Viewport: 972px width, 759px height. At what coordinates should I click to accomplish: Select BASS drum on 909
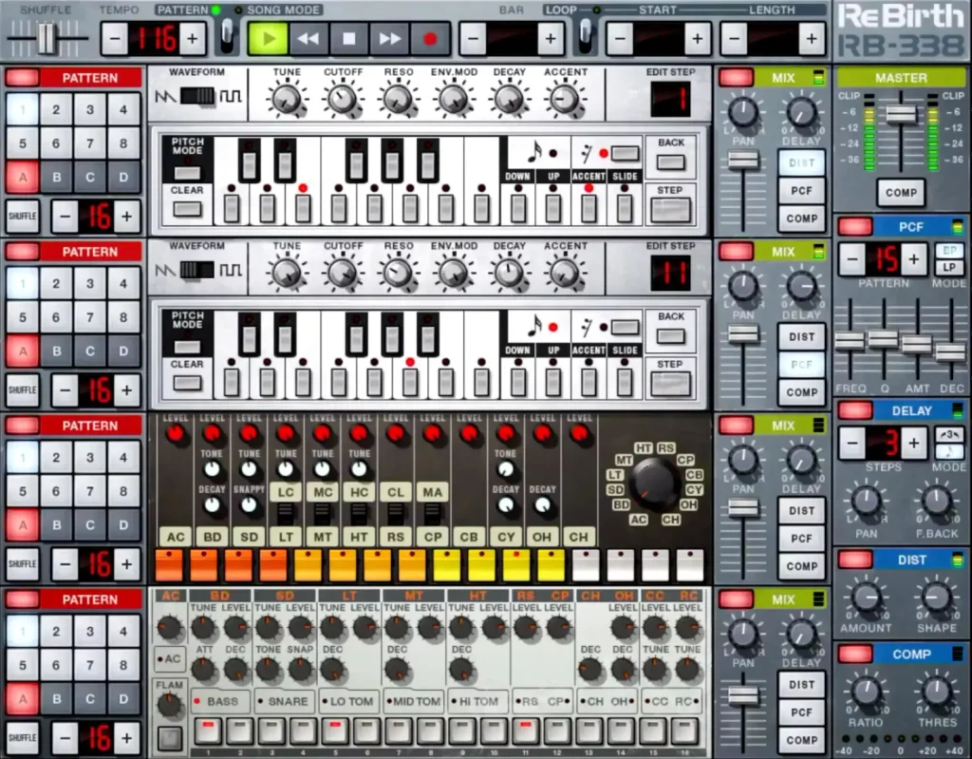tap(221, 701)
